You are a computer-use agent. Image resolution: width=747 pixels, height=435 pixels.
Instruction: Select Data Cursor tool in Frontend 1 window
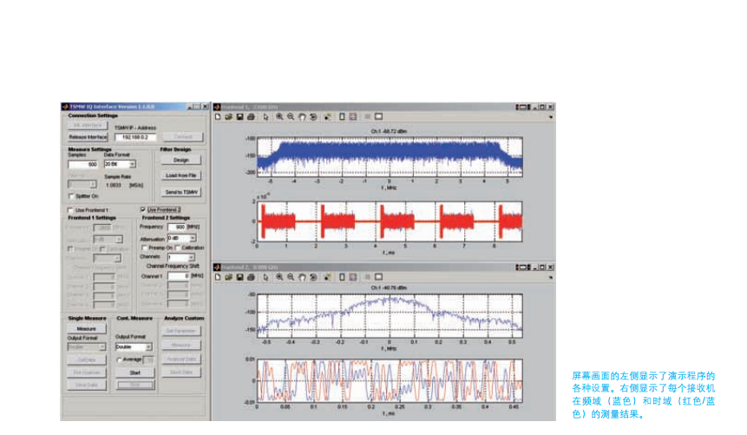(328, 117)
